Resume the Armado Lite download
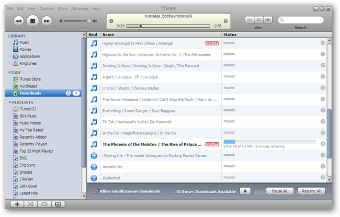The height and width of the screenshot is (217, 340). (x=323, y=166)
